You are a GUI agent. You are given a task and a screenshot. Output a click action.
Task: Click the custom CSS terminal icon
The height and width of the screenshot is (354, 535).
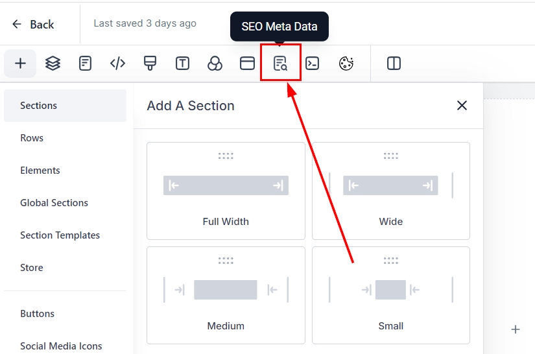[313, 63]
